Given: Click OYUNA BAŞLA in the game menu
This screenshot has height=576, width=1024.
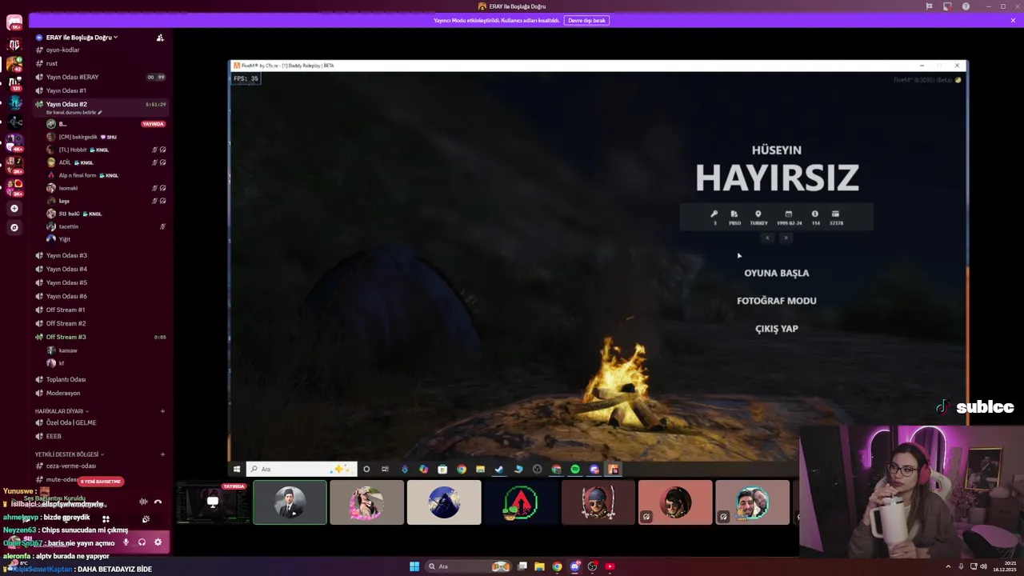Looking at the screenshot, I should click(777, 273).
